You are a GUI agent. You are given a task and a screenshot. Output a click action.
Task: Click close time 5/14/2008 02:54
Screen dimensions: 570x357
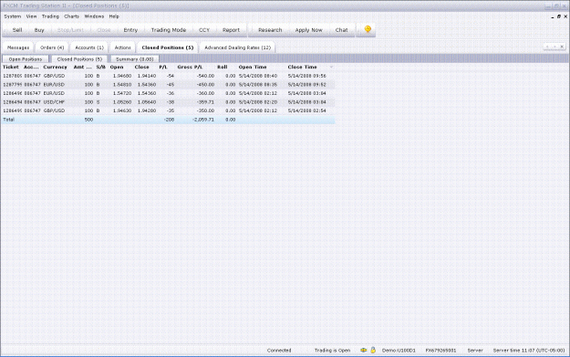(x=306, y=110)
